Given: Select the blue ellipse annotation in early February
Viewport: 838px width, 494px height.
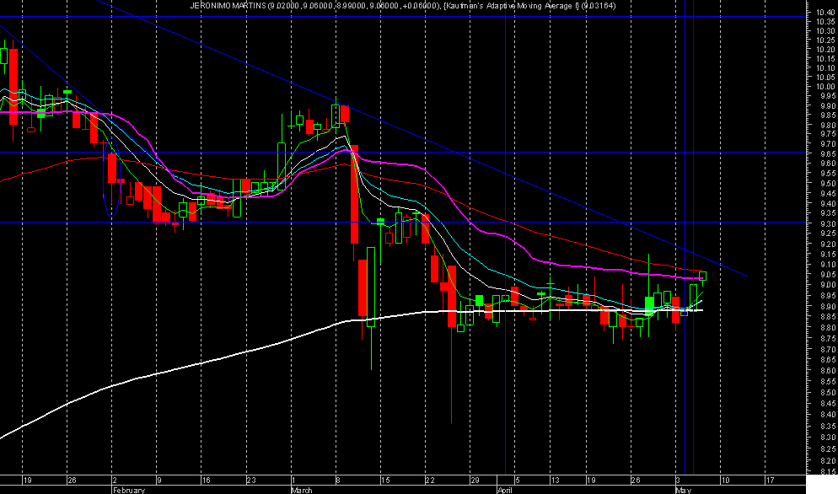Looking at the screenshot, I should 111,177.
